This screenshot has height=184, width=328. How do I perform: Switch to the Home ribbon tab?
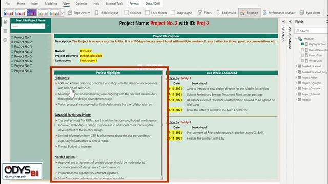click(x=21, y=4)
